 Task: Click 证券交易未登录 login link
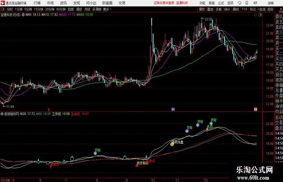point(164,3)
